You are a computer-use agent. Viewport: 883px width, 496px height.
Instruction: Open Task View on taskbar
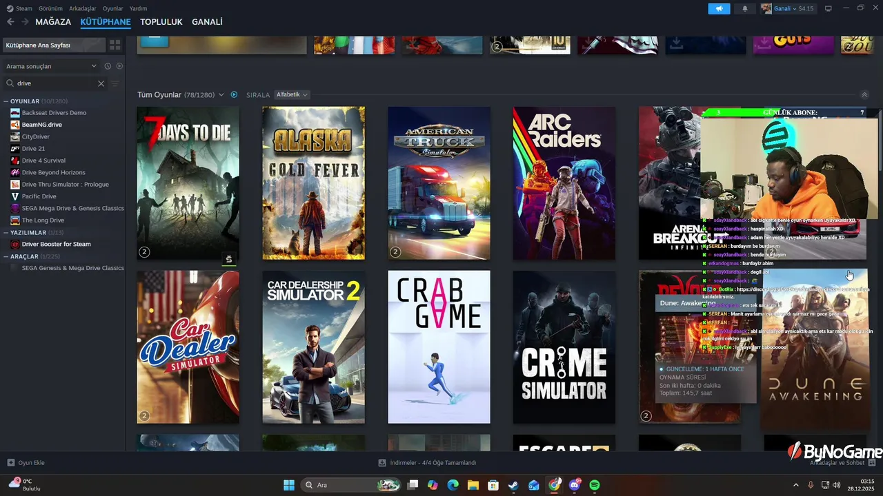point(413,485)
